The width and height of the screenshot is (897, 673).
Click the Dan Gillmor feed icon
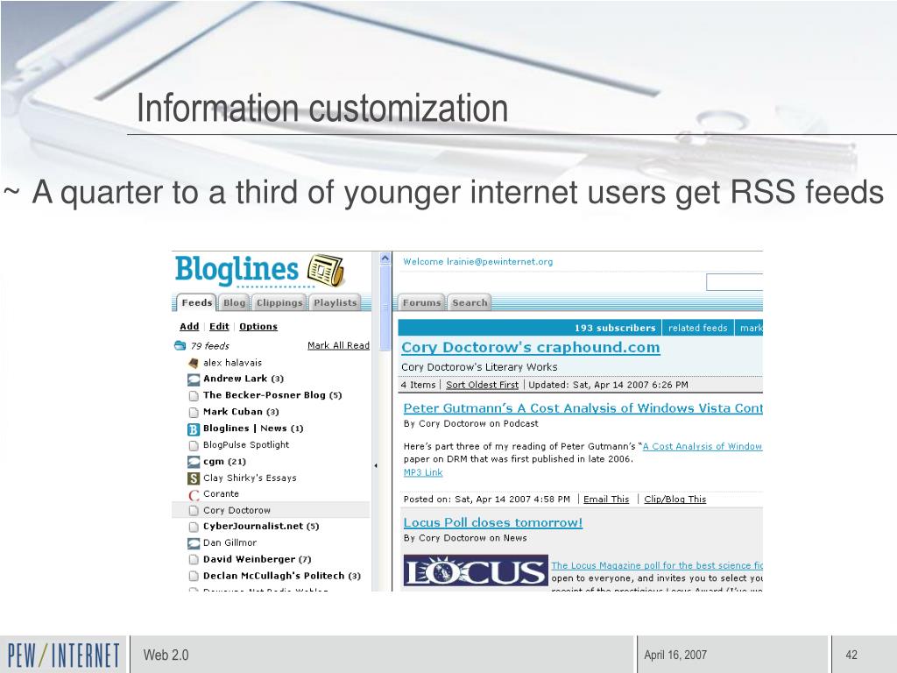(194, 543)
